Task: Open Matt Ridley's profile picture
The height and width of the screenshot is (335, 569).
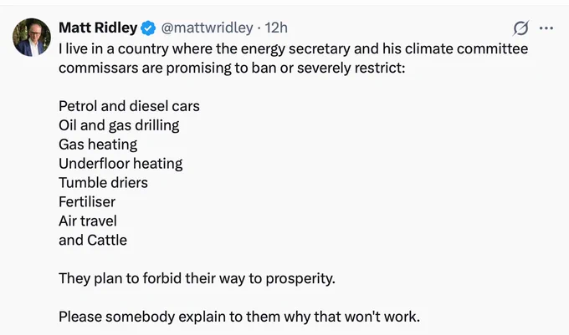Action: click(32, 38)
